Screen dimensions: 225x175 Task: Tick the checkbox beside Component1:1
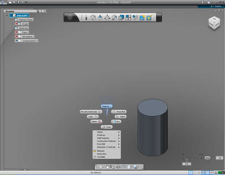20,41
